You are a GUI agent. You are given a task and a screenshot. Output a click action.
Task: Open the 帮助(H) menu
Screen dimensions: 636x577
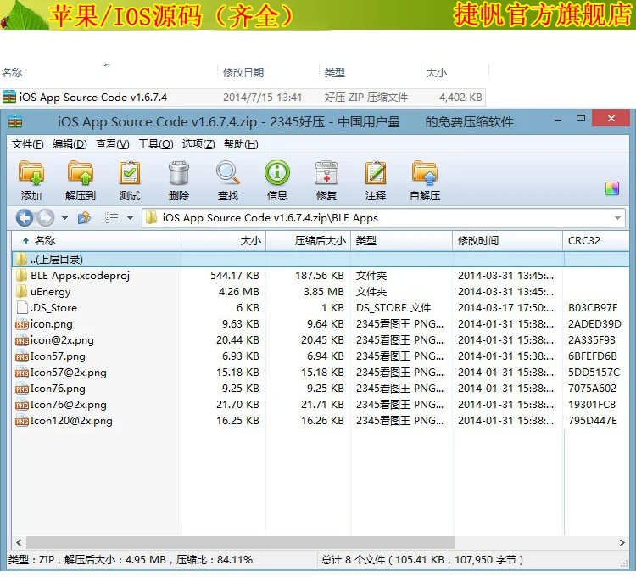[x=241, y=144]
